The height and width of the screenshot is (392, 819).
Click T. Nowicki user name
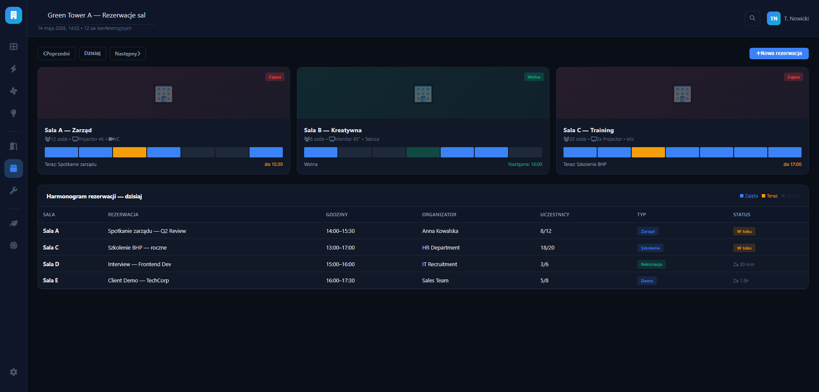[x=796, y=18]
